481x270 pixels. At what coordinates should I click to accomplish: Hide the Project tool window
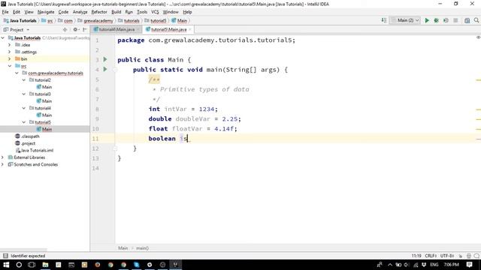(85, 30)
